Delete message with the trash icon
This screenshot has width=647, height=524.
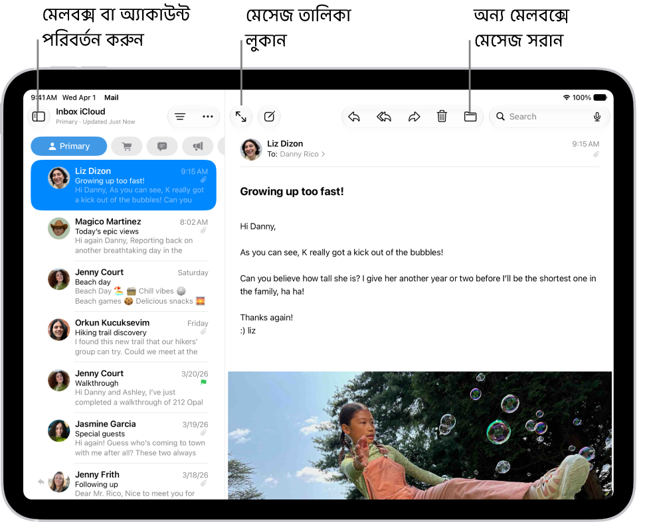click(x=442, y=117)
